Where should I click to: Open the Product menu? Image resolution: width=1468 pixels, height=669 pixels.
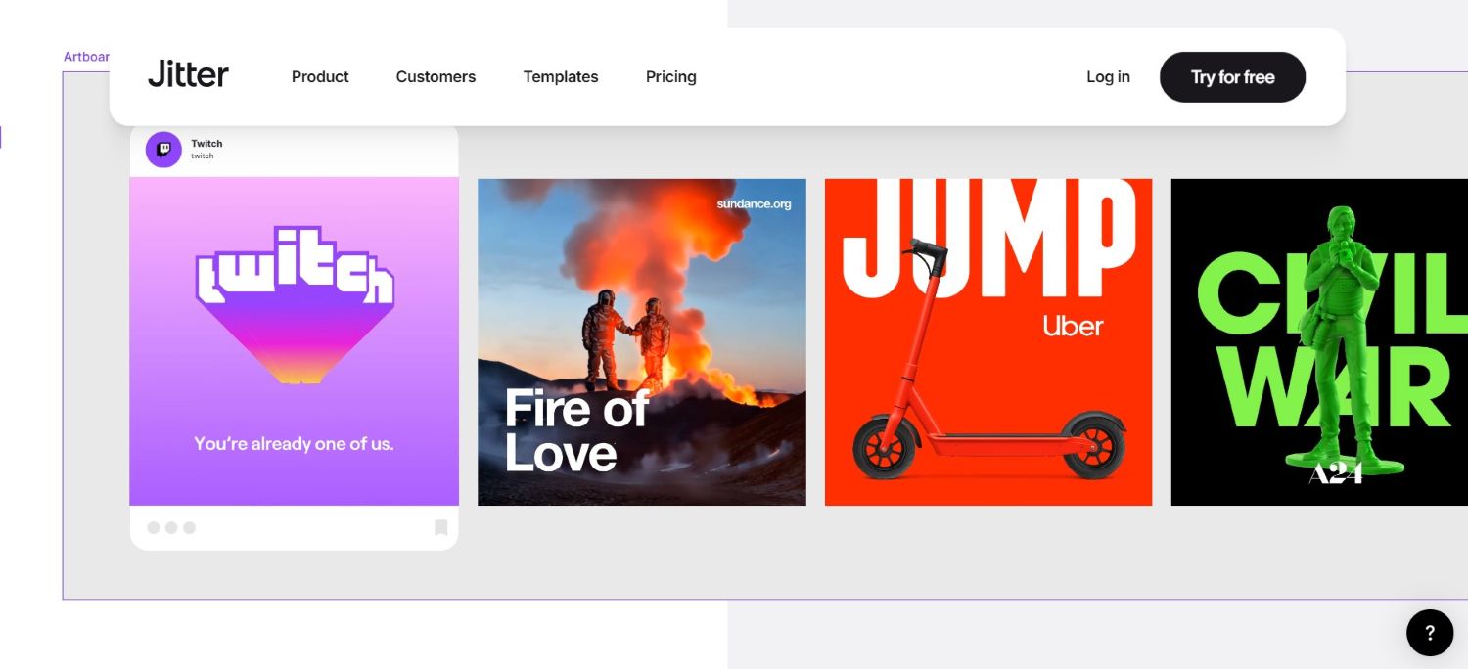[x=320, y=77]
